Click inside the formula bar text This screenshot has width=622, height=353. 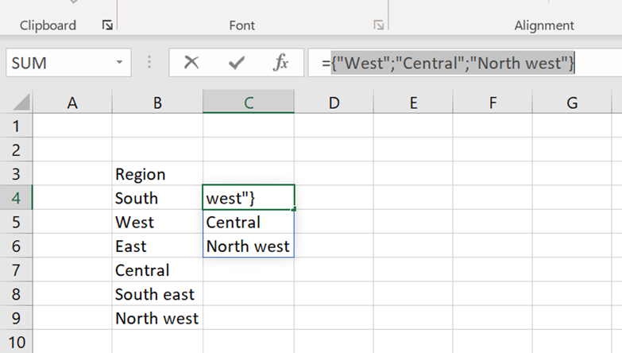pos(453,63)
